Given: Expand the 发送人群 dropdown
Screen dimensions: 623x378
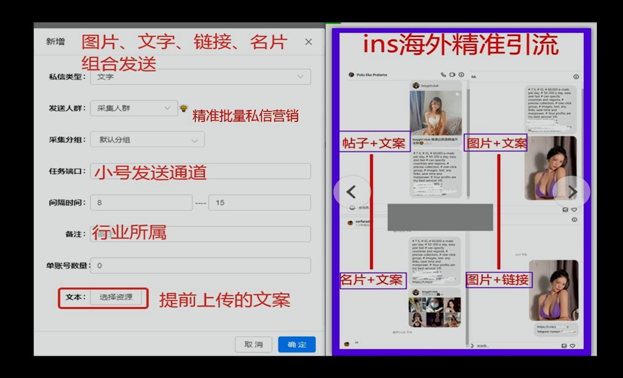Looking at the screenshot, I should tap(134, 108).
